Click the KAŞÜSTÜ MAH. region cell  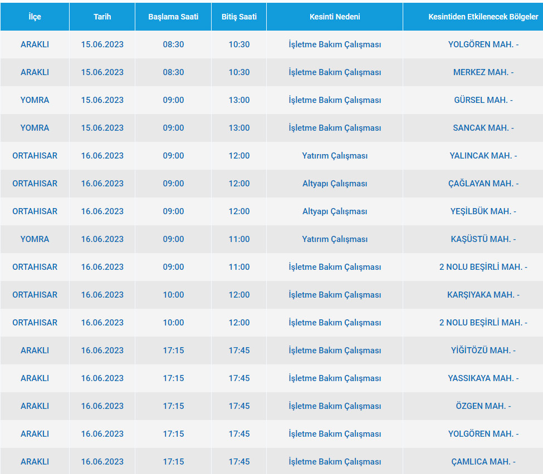[x=483, y=239]
